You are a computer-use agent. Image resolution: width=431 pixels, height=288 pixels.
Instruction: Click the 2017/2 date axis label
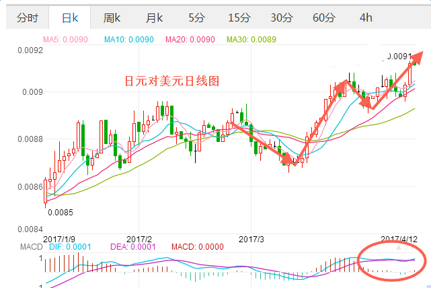click(x=139, y=239)
